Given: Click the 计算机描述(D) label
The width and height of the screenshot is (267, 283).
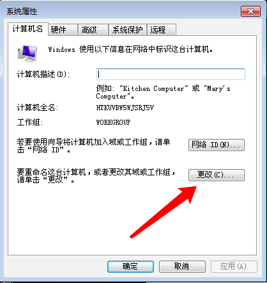Looking at the screenshot, I should coord(43,74).
